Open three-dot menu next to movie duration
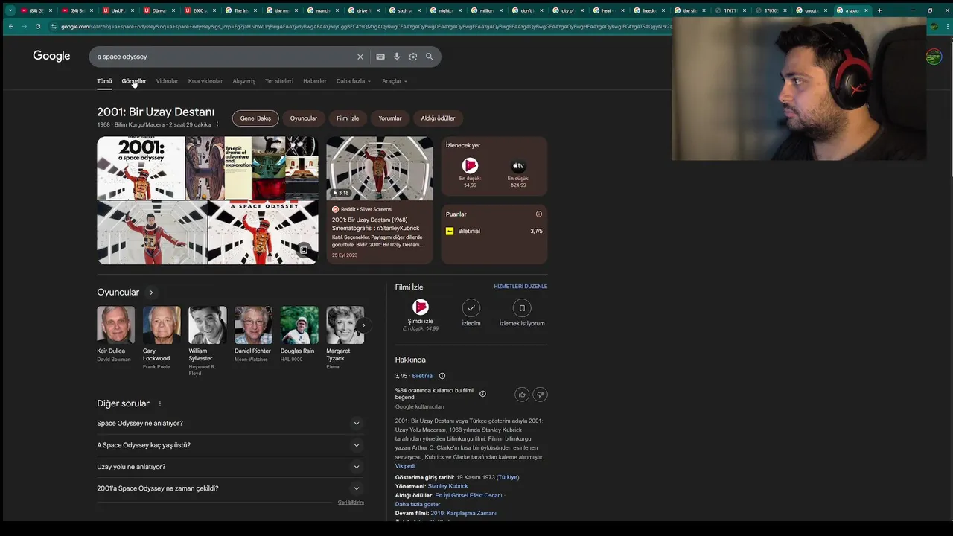 217,124
